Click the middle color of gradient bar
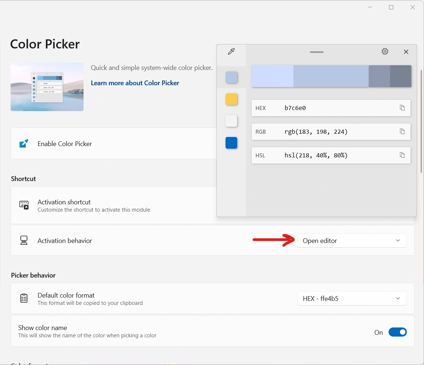The height and width of the screenshot is (365, 424). click(331, 76)
